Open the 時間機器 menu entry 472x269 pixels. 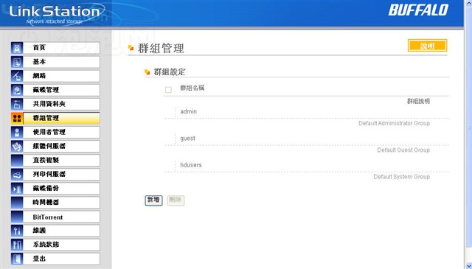(55, 203)
